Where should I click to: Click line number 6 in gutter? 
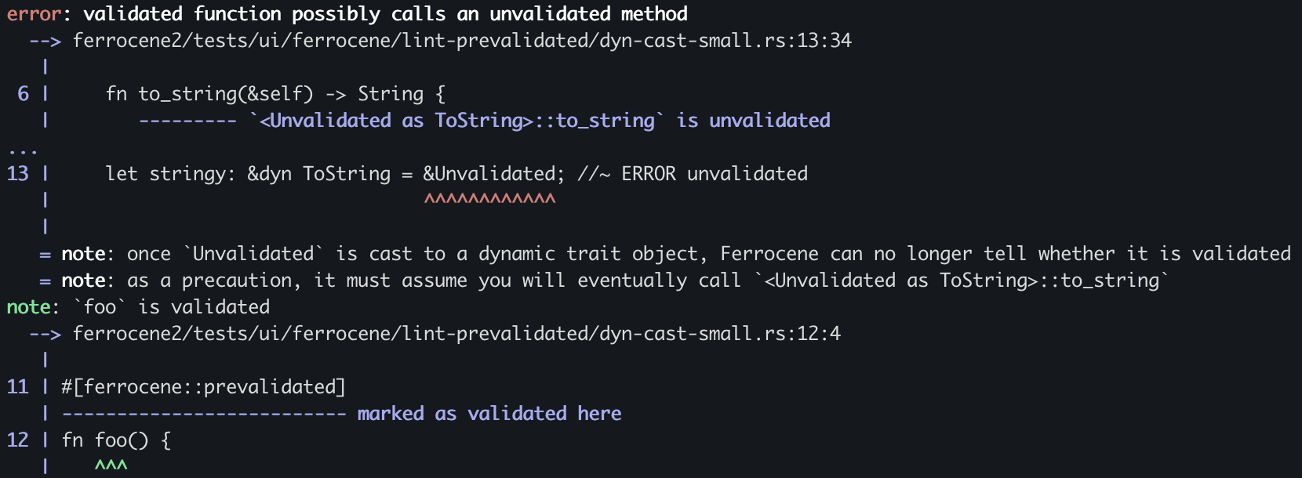click(x=23, y=94)
